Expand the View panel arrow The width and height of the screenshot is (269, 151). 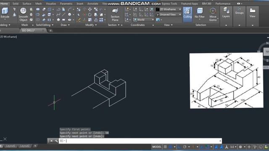172,25
